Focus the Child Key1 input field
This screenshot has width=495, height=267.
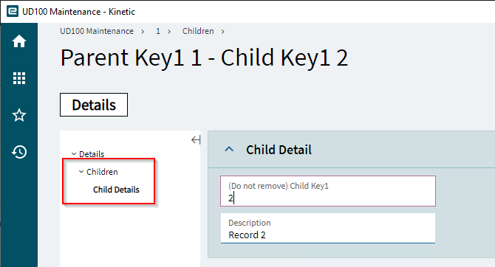(328, 191)
